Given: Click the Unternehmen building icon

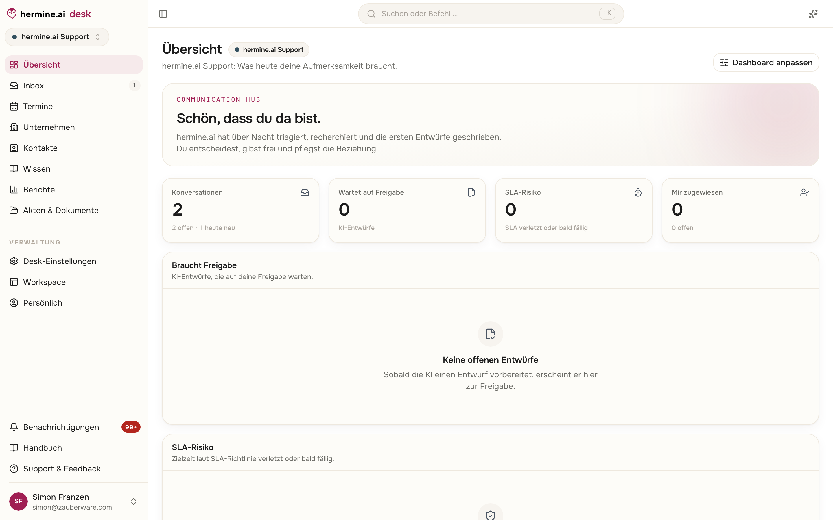Looking at the screenshot, I should tap(14, 127).
